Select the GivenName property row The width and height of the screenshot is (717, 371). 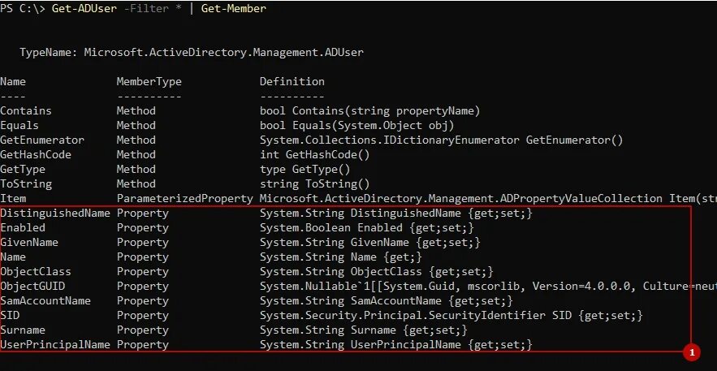tap(240, 243)
